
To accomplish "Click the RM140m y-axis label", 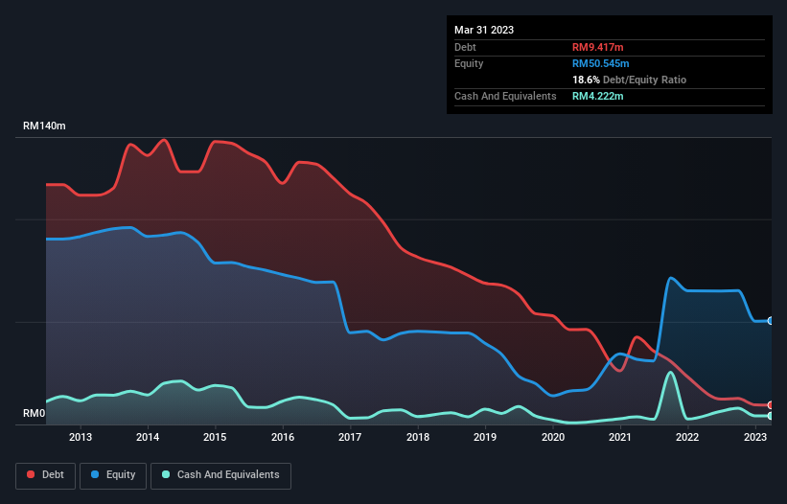I will [44, 126].
